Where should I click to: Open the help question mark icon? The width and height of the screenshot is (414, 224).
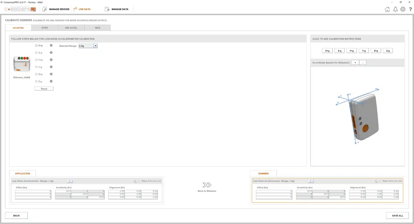coord(410,9)
